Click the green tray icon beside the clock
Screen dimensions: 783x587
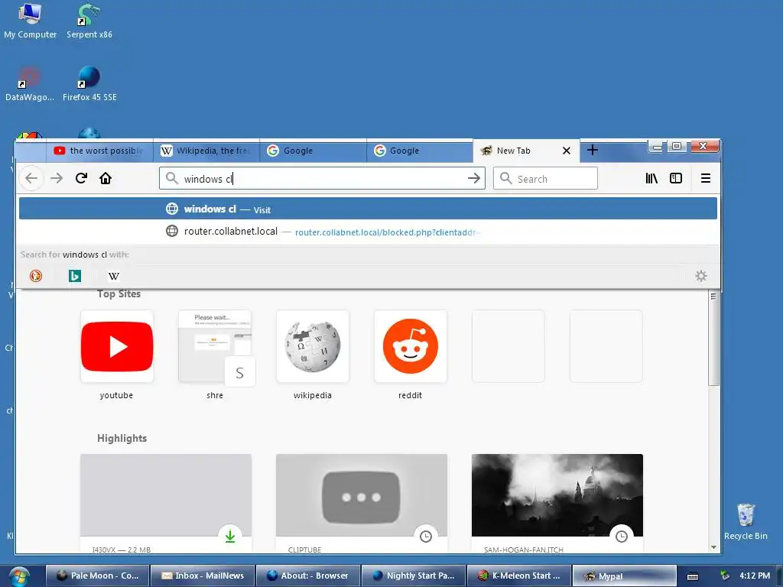click(725, 576)
